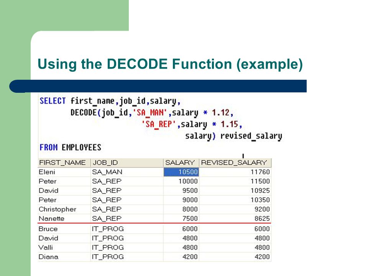
Task: Select the Diana first name cell
Action: coord(64,257)
